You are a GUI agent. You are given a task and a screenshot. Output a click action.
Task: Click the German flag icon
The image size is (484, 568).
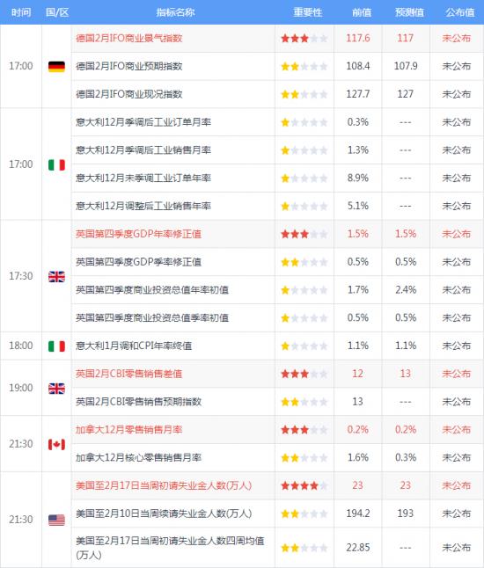pos(56,67)
